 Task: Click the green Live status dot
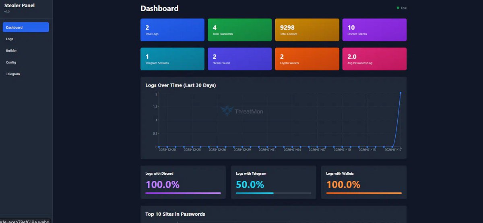(398, 8)
